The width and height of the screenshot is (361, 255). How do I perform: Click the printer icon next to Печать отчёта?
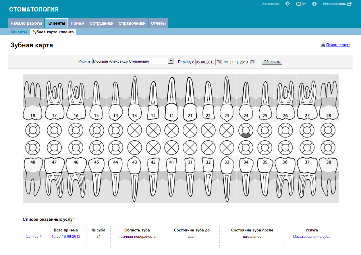pos(323,45)
